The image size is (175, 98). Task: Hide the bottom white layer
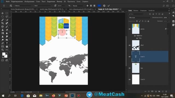pos(130,79)
